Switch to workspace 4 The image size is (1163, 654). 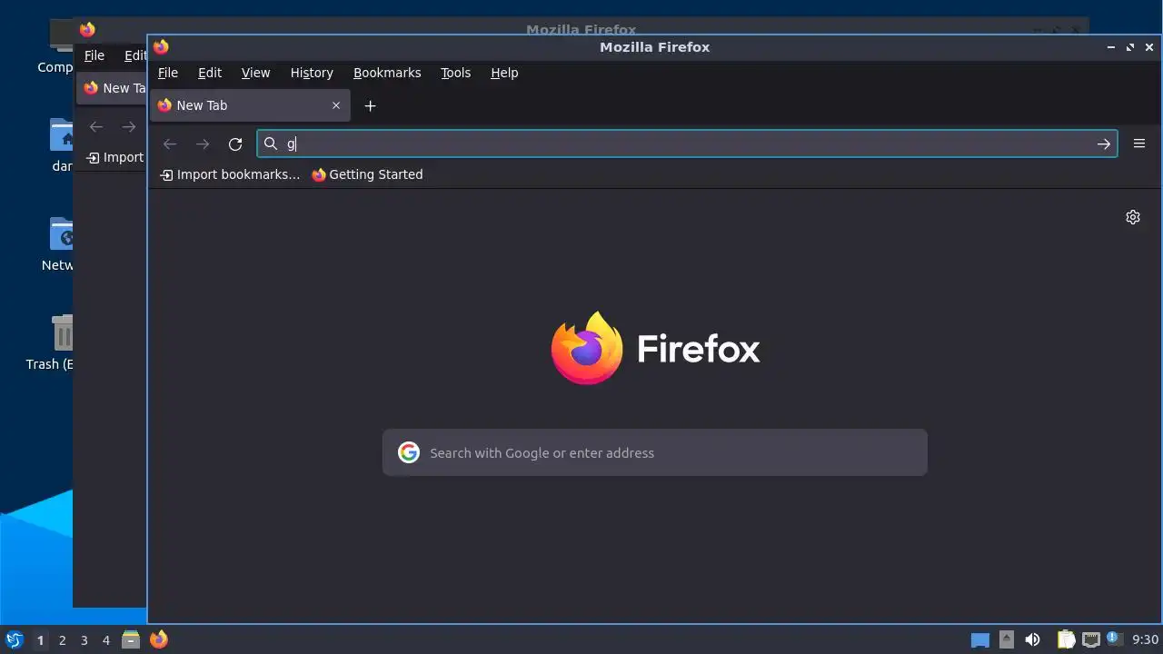tap(105, 639)
